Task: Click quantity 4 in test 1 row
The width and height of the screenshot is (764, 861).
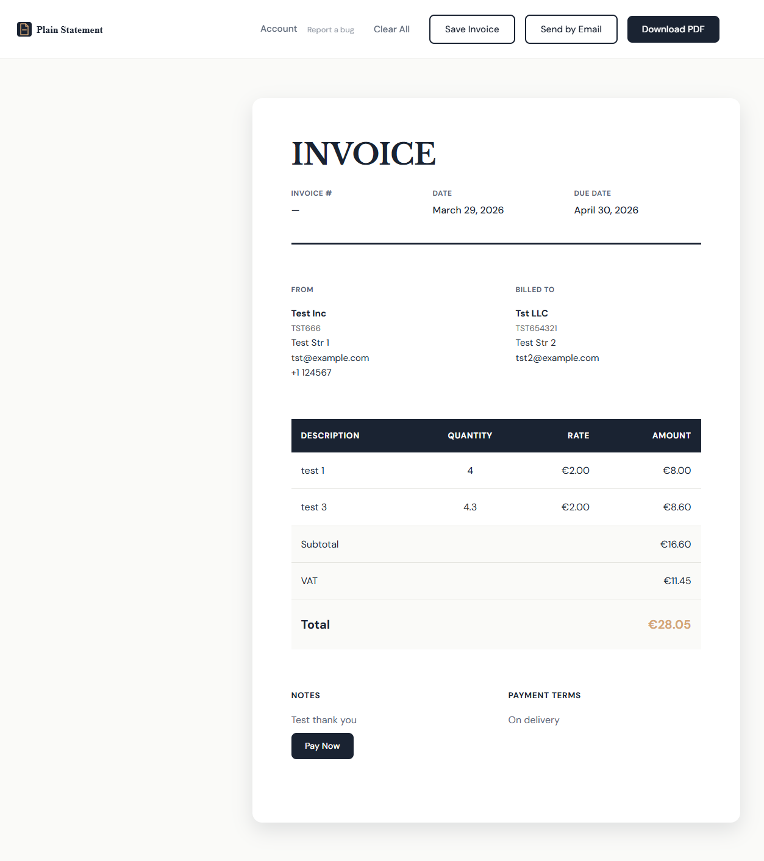Action: (470, 471)
